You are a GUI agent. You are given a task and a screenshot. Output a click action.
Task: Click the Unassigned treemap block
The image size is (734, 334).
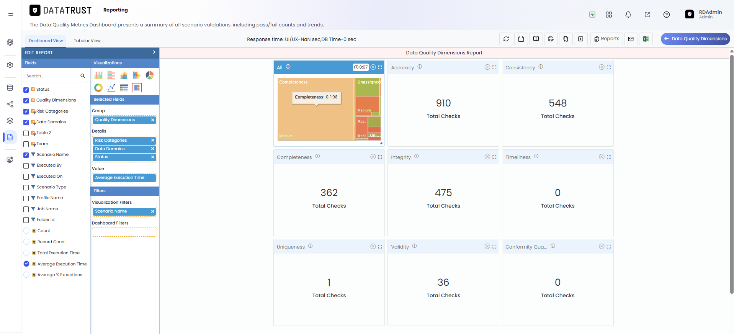368,87
